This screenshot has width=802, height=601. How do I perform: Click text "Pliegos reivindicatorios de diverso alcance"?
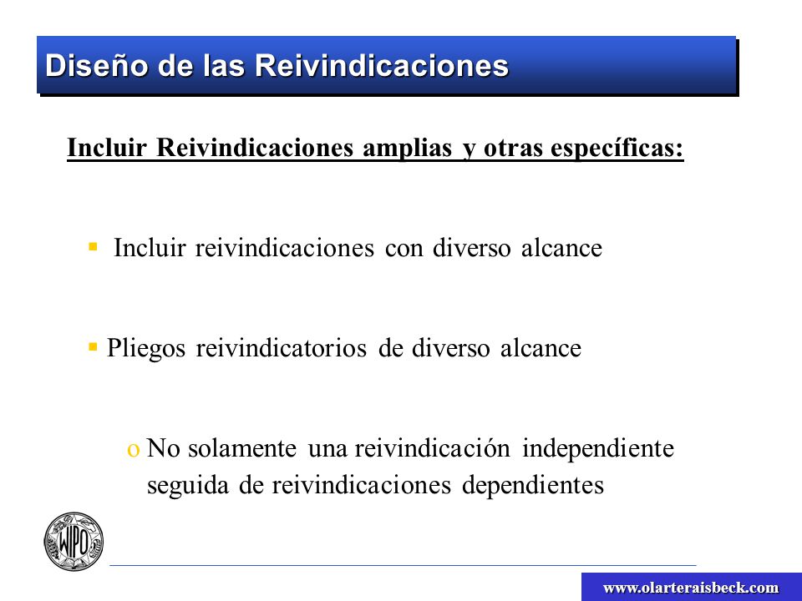pyautogui.click(x=343, y=349)
